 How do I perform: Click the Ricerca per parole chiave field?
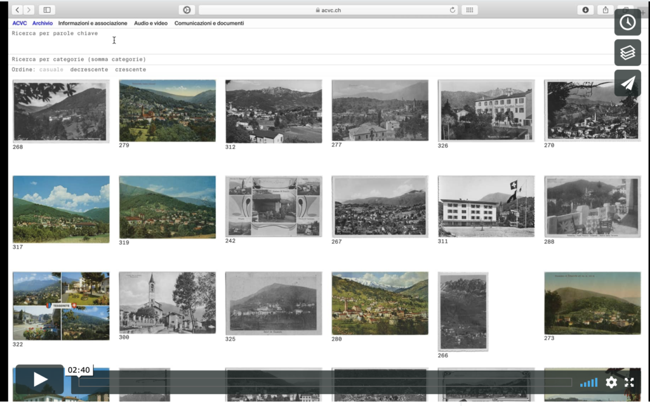(55, 34)
